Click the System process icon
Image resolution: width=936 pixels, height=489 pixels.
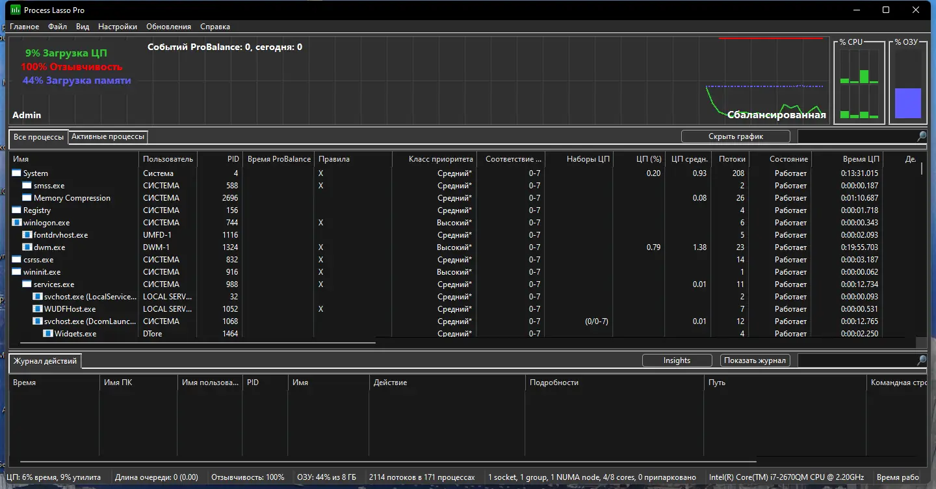click(17, 173)
